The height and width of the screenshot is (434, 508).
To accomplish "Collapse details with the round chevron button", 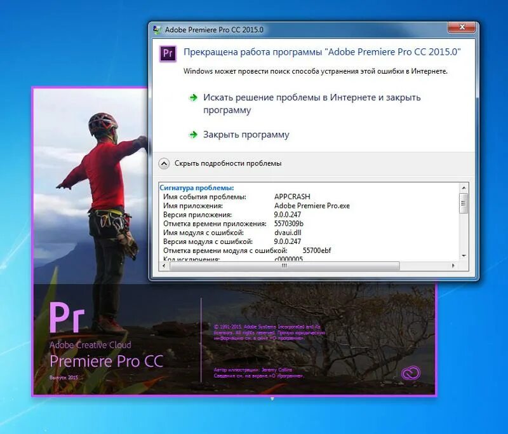I will pos(164,163).
